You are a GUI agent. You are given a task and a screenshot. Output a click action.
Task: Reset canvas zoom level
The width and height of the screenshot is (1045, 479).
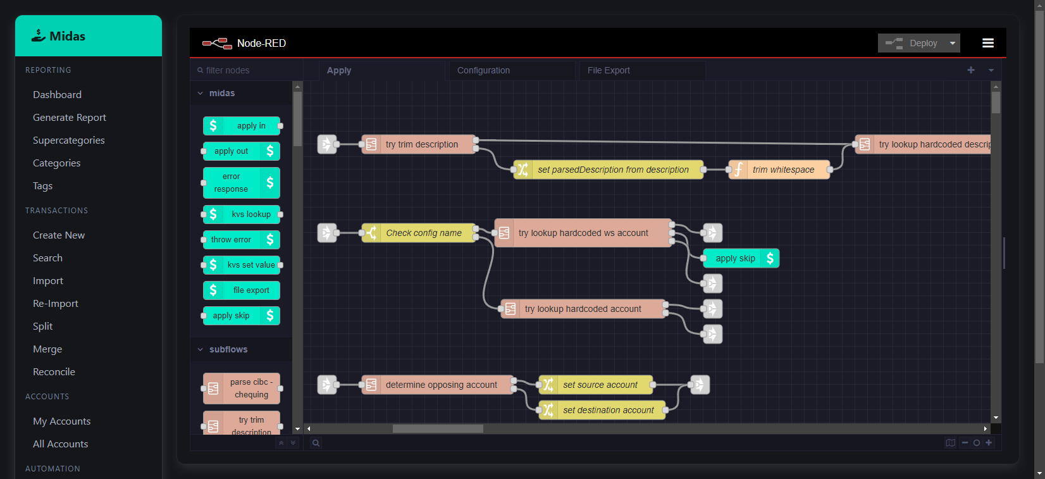(x=977, y=443)
